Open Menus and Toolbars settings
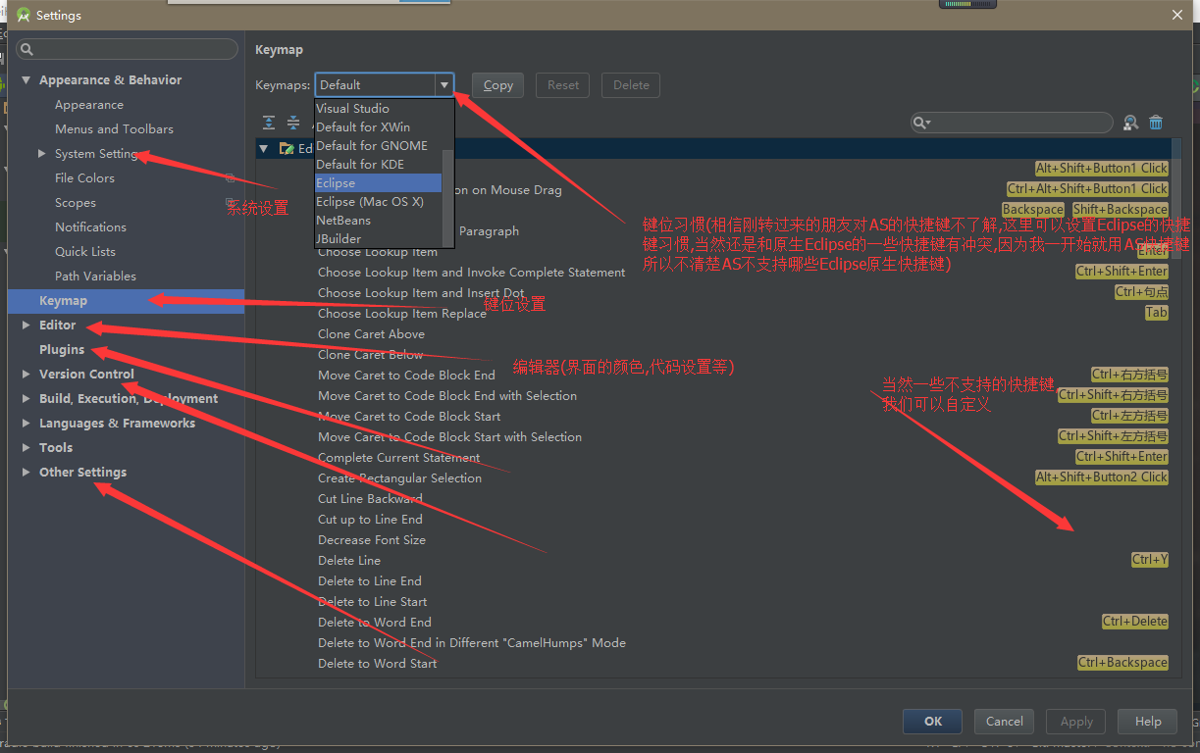The height and width of the screenshot is (753, 1200). pos(114,129)
